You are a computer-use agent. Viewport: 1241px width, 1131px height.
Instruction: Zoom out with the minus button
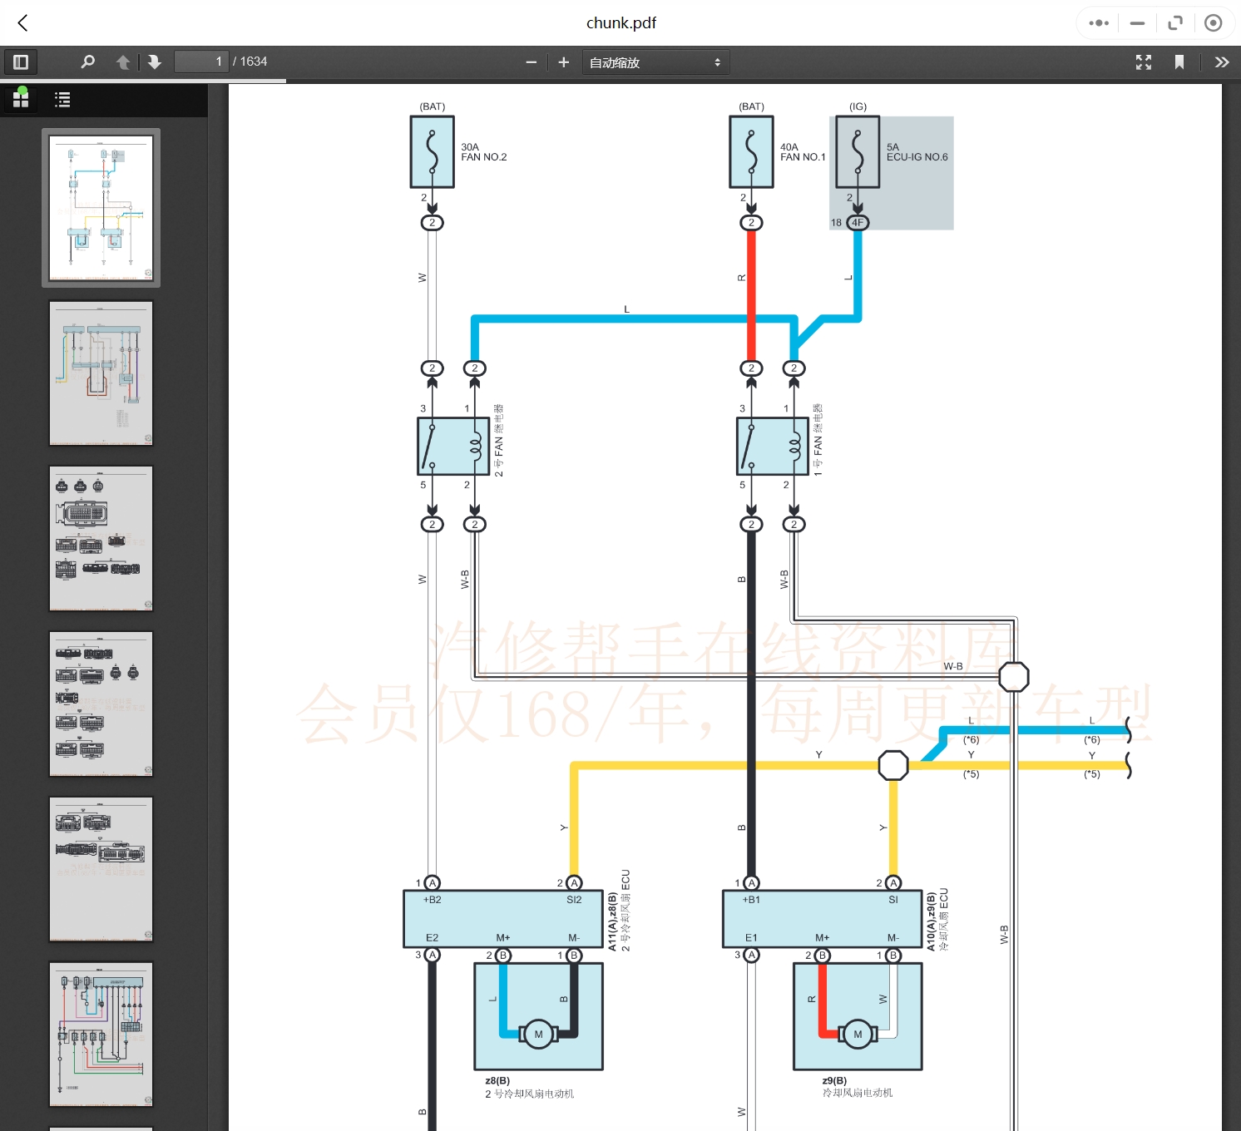click(x=531, y=62)
